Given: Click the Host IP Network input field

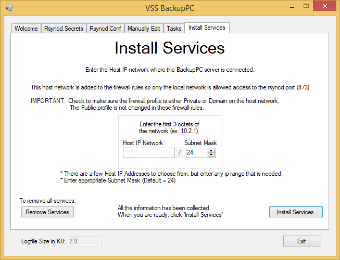Looking at the screenshot, I should (149, 153).
